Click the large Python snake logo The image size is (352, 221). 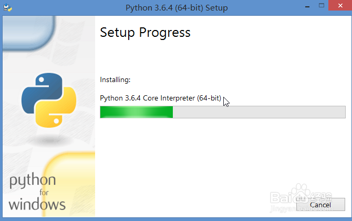(49, 101)
